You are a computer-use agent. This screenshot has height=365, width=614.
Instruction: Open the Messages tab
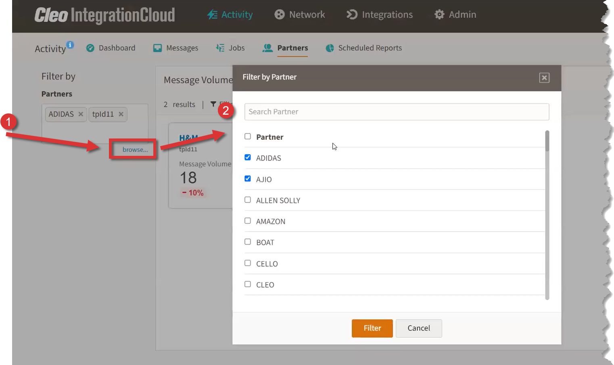pos(176,48)
